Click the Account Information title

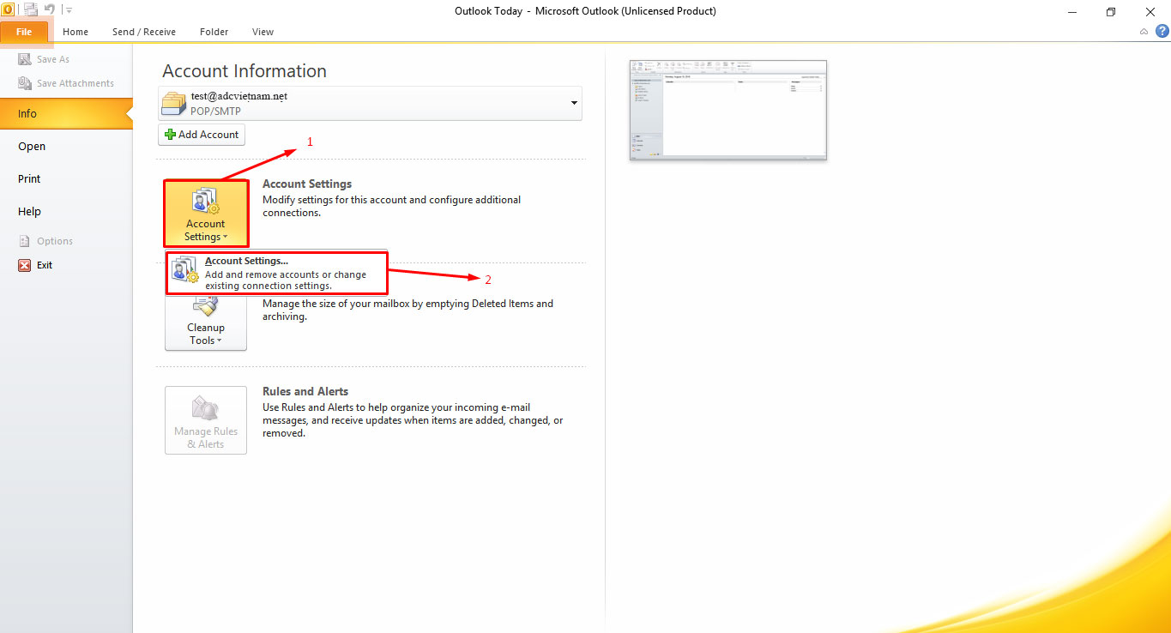244,71
